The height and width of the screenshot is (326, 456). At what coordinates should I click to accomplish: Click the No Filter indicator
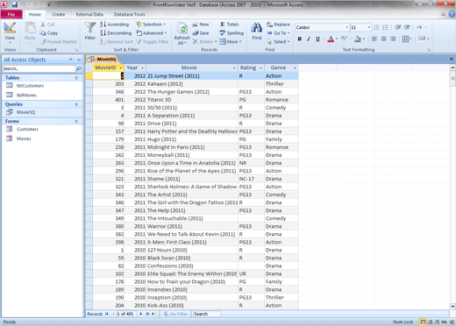[x=175, y=314]
